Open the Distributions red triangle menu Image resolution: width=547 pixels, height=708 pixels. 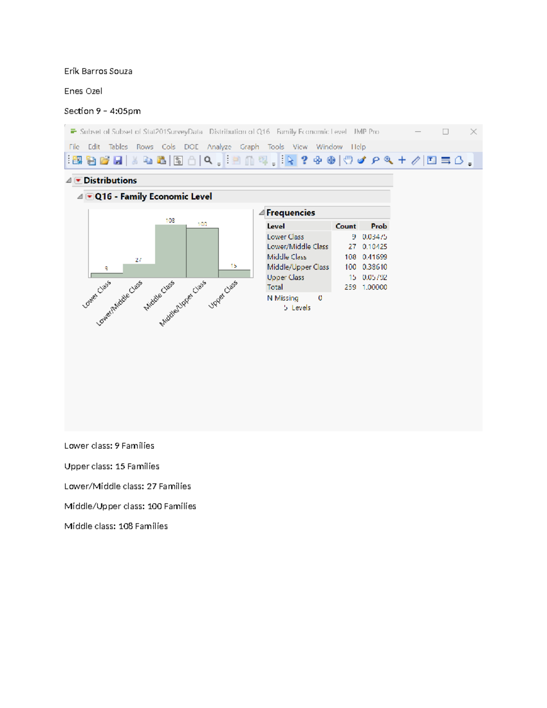(78, 181)
